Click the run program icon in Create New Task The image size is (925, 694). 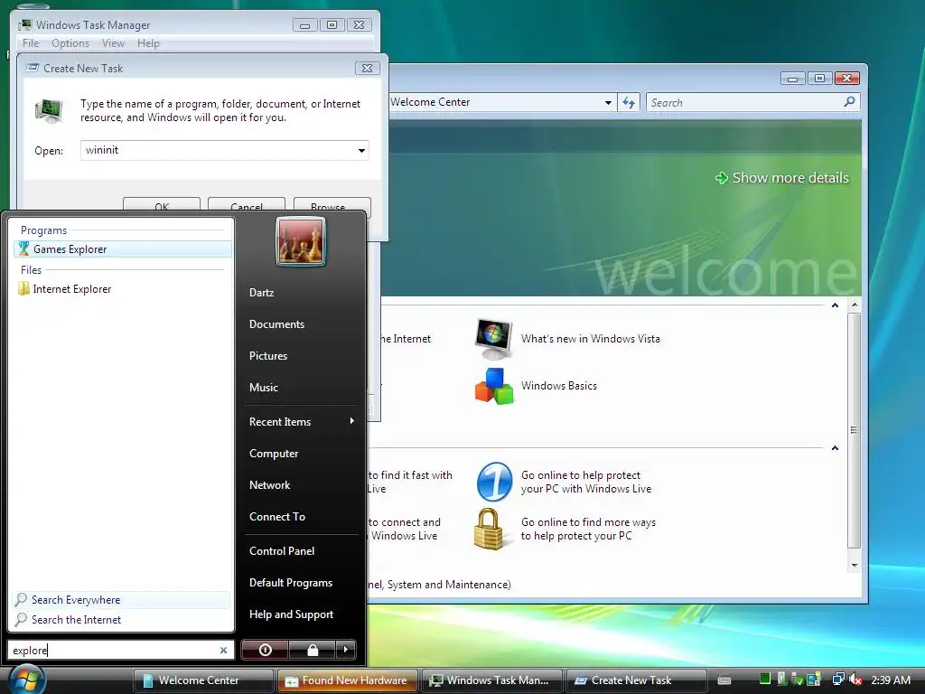pyautogui.click(x=49, y=110)
